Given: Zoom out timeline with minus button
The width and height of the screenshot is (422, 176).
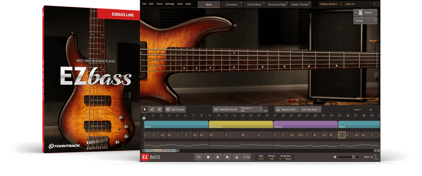Looking at the screenshot, I should [375, 151].
